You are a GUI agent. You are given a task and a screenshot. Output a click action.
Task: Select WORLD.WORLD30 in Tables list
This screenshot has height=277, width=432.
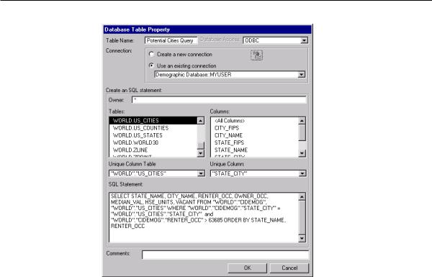coord(153,142)
